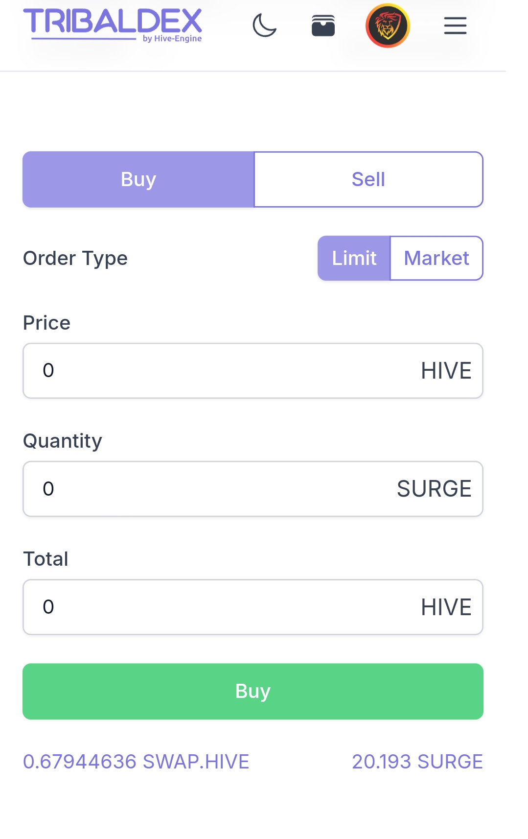528x839 pixels.
Task: Switch to the Sell tab
Action: tap(368, 179)
